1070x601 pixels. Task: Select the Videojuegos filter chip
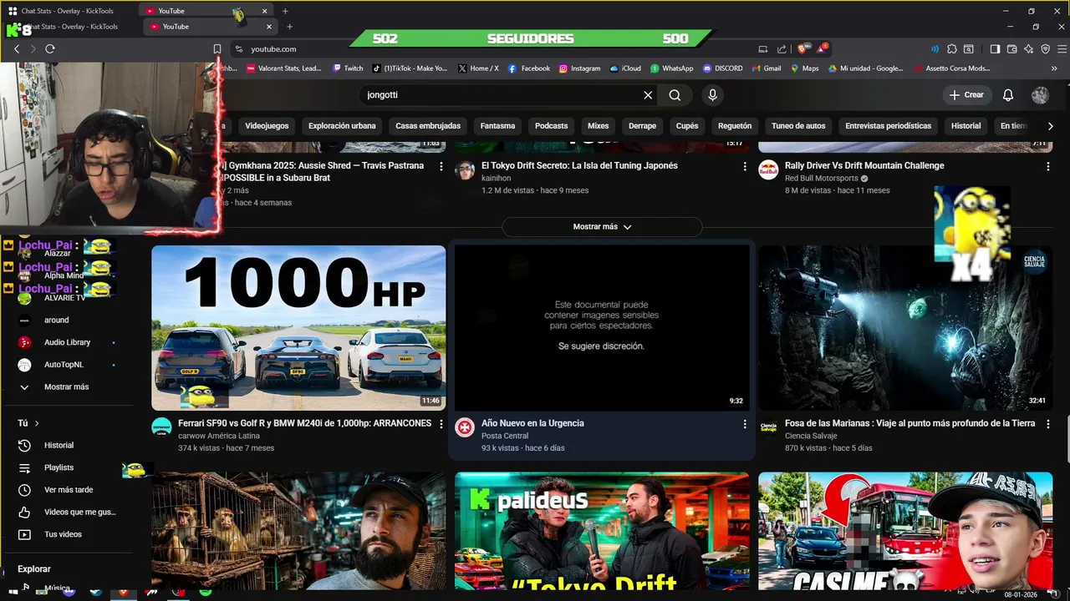click(267, 126)
